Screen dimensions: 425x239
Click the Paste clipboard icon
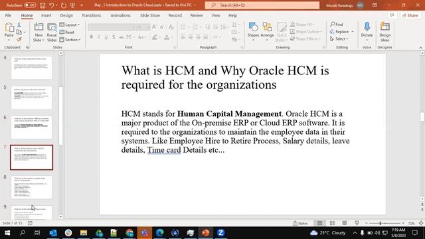tap(9, 27)
